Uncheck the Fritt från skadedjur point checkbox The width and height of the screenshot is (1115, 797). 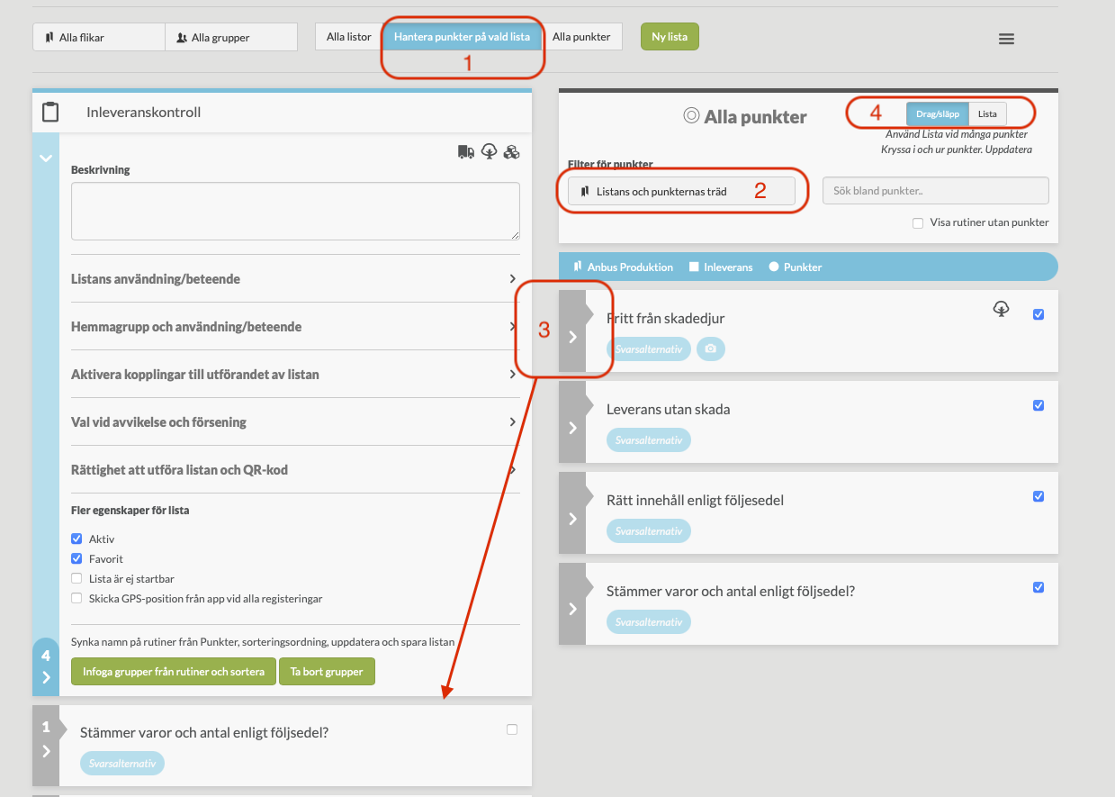point(1039,314)
